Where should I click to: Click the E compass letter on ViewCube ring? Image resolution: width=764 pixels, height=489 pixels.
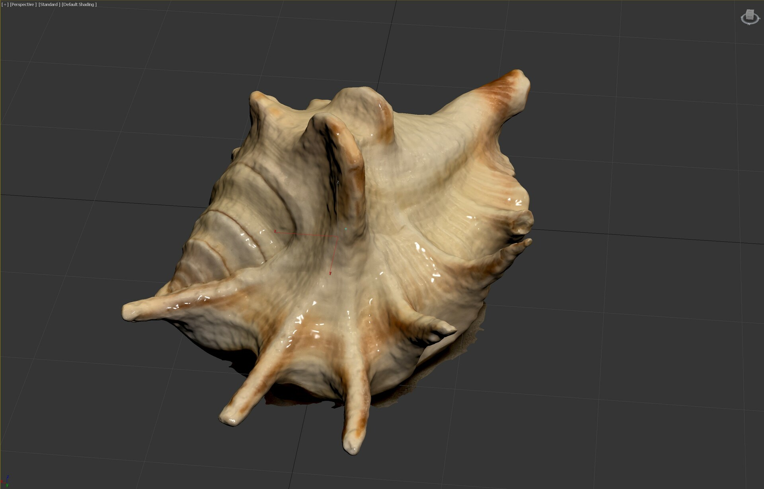(742, 17)
